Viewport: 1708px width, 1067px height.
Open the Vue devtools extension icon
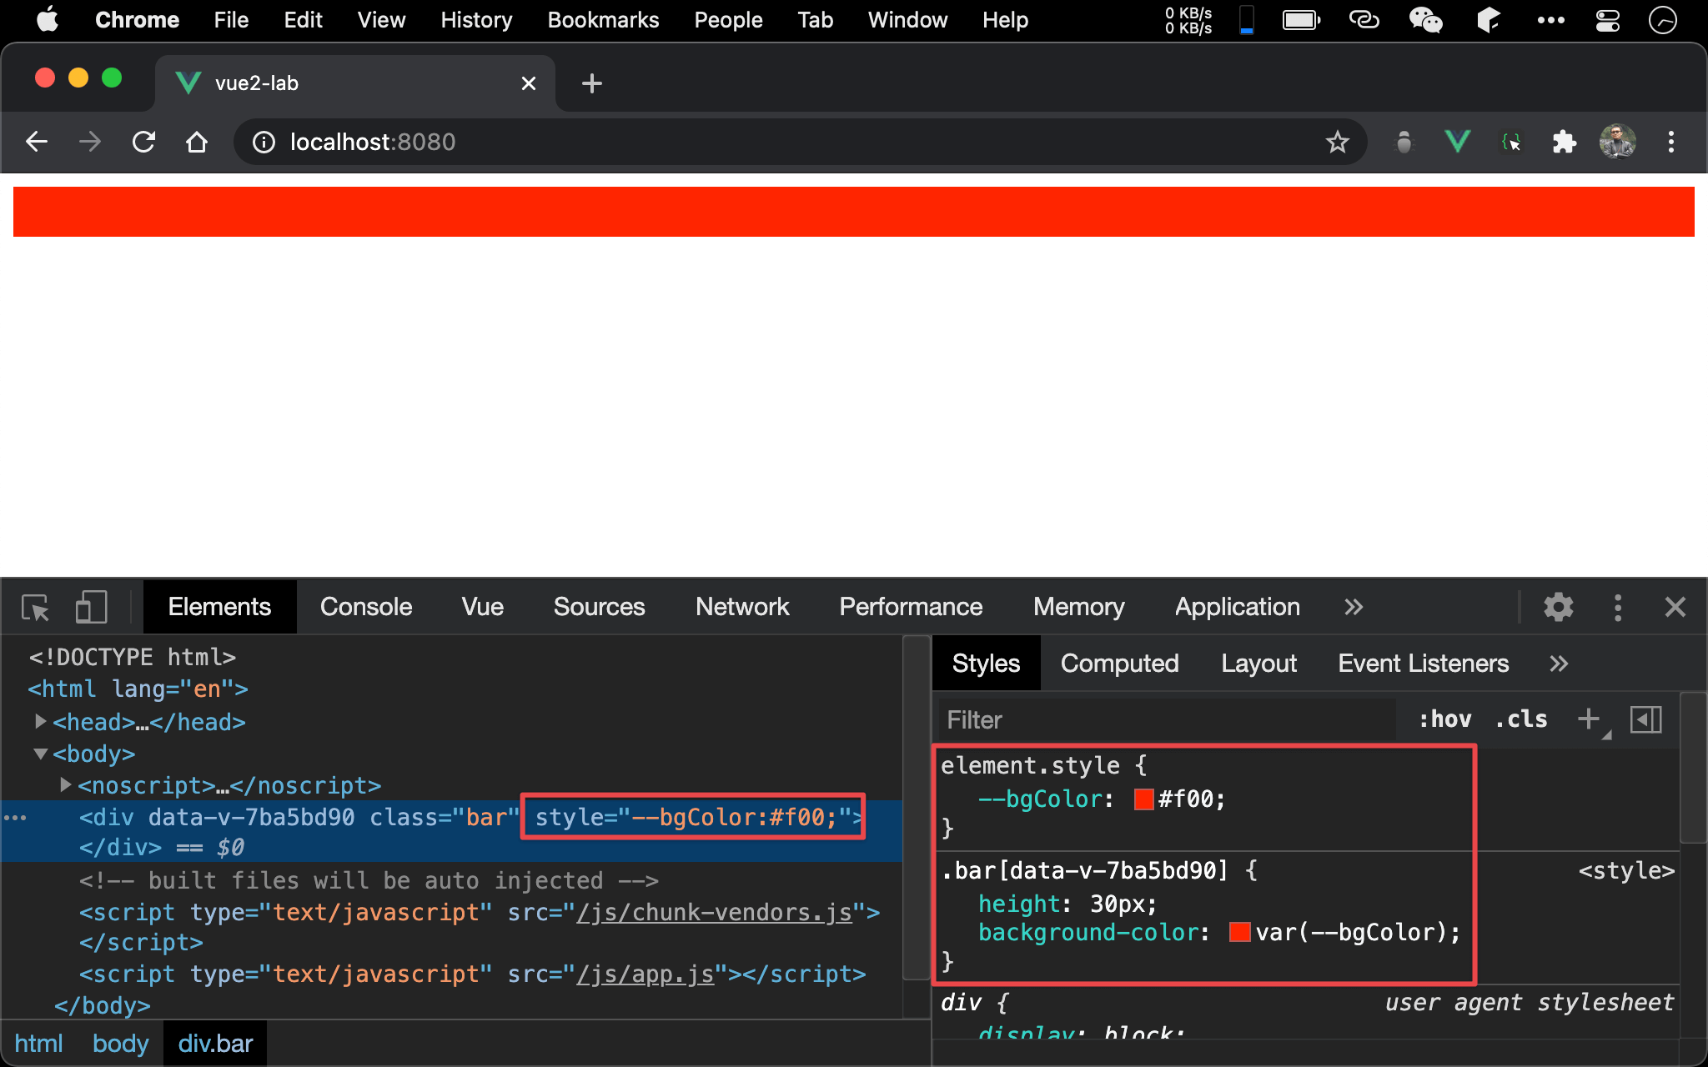pyautogui.click(x=1457, y=142)
